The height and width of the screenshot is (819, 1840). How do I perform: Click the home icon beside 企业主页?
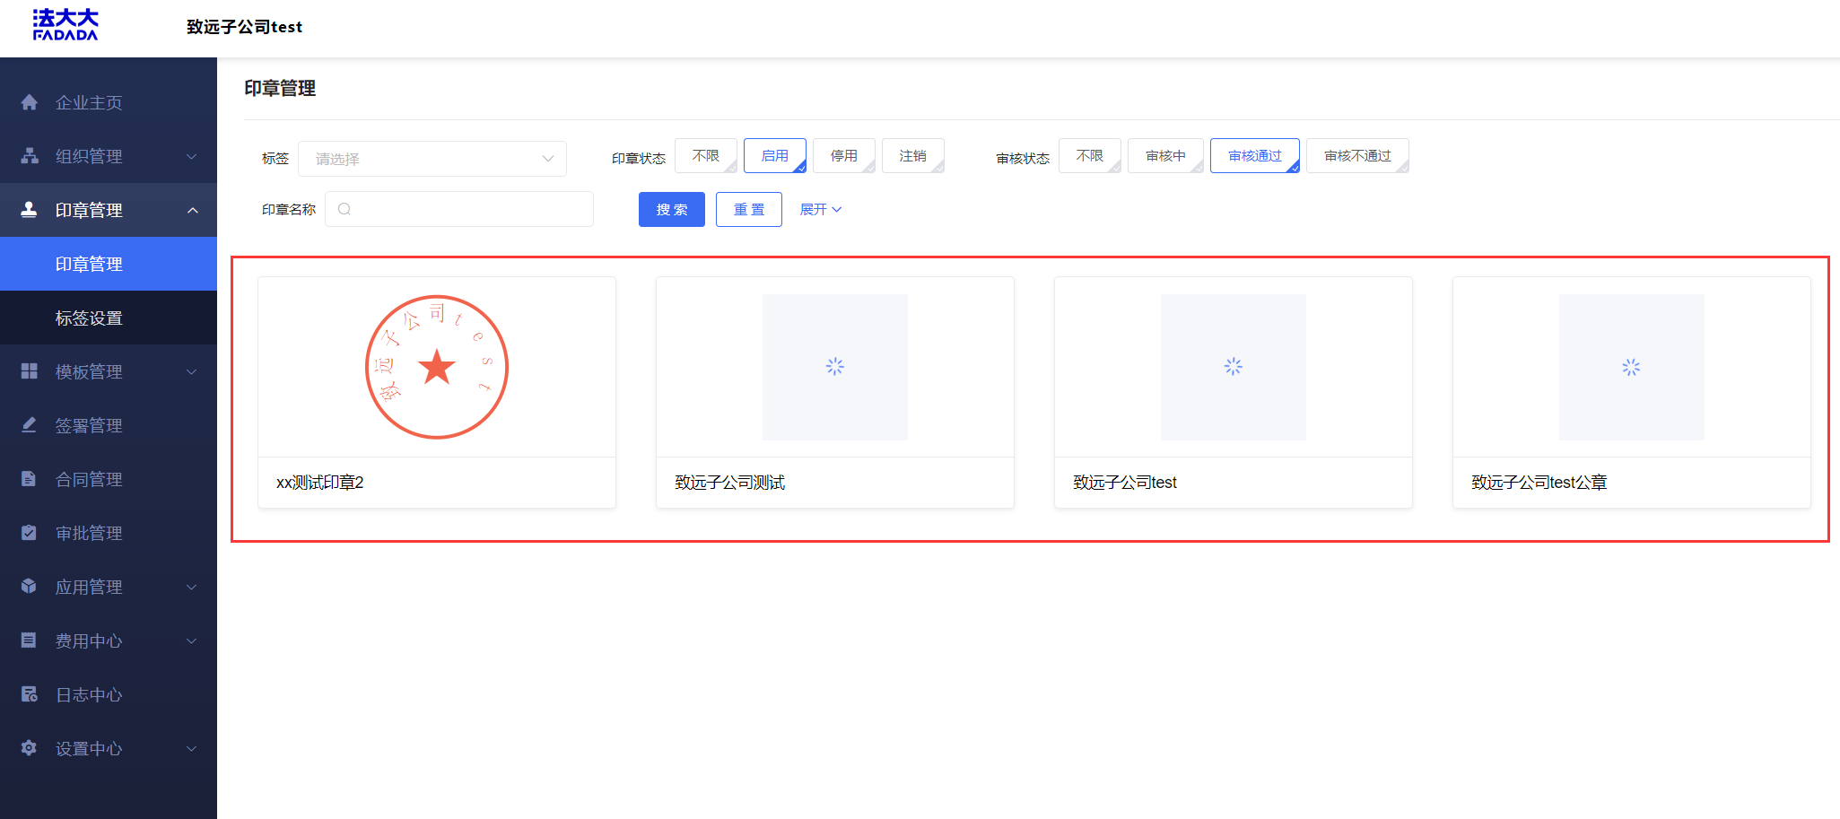(30, 102)
